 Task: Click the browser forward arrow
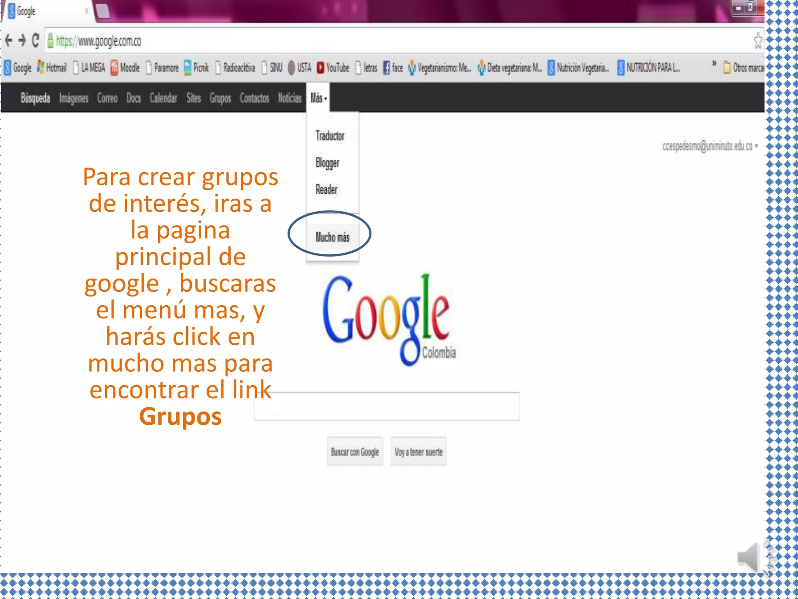pos(22,40)
